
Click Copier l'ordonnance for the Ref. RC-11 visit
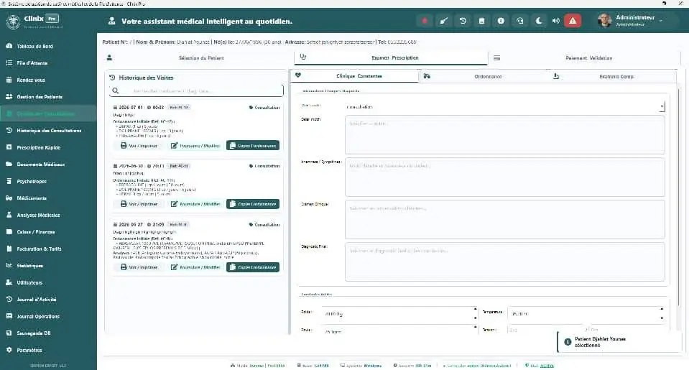point(253,204)
